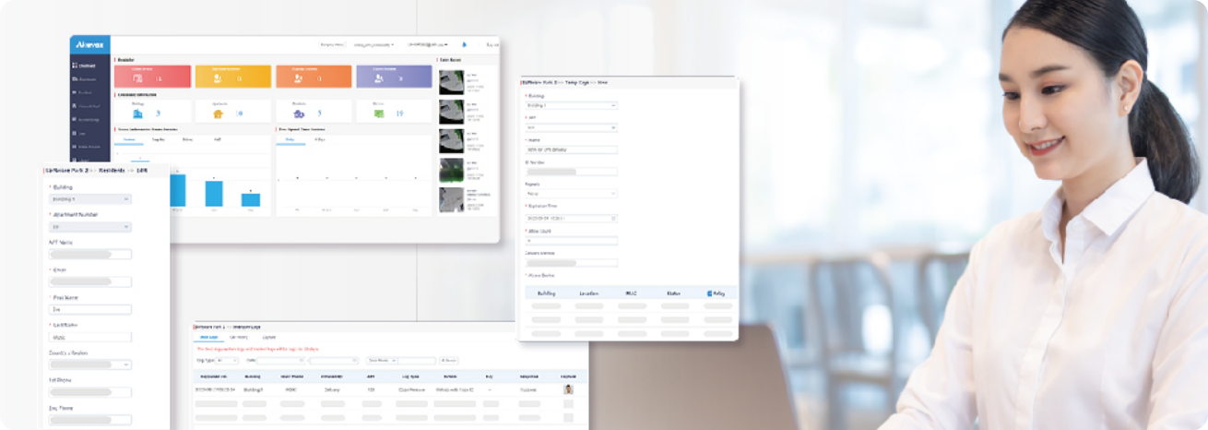Click the notification bell icon in the header
Screen dimensions: 1208x430
(464, 44)
